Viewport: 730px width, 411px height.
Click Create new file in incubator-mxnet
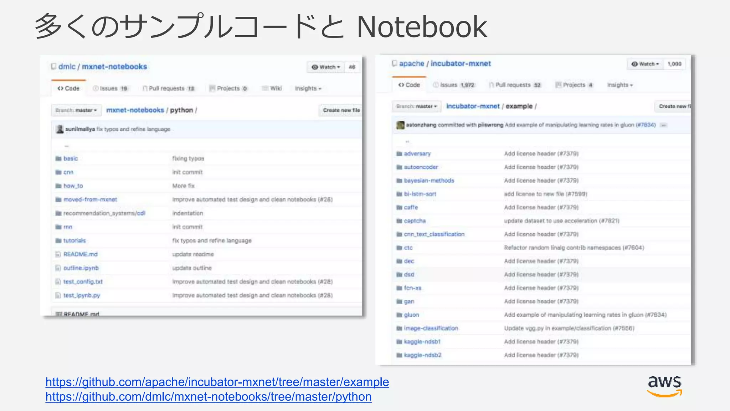tap(673, 106)
